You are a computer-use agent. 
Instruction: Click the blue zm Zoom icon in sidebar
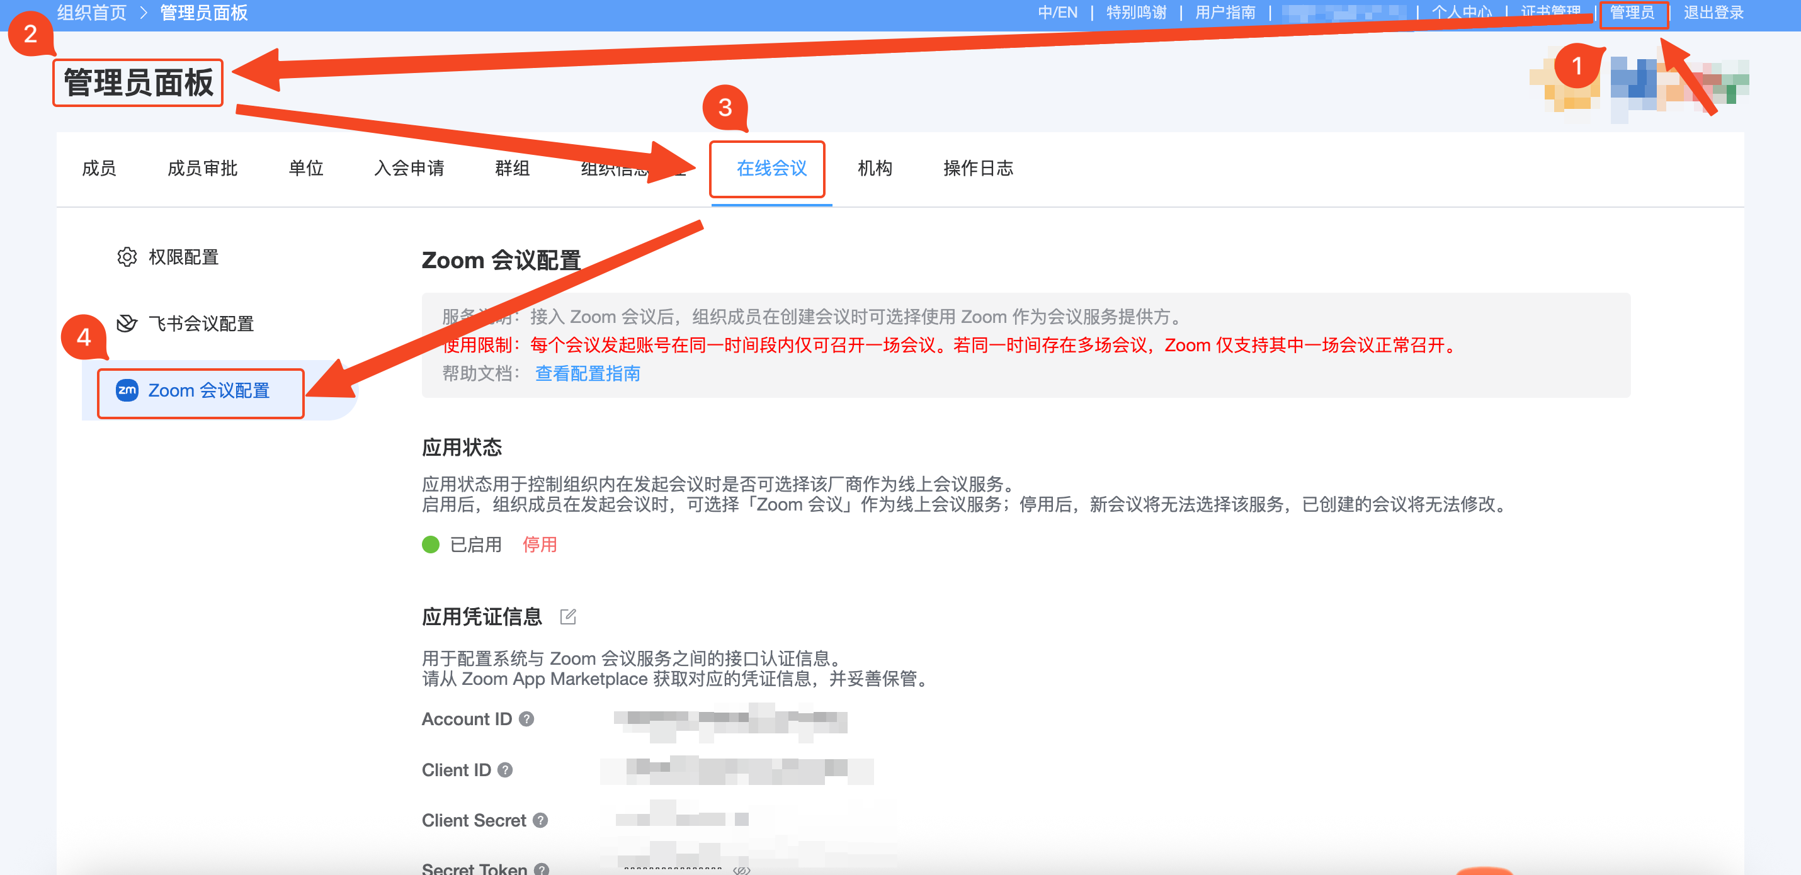pos(126,391)
